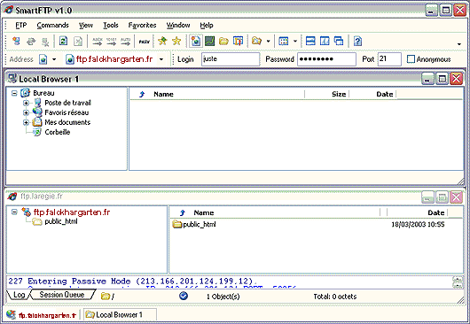Screen dimensions: 470x324
Task: Expand the Mes documents node
Action: (x=26, y=123)
